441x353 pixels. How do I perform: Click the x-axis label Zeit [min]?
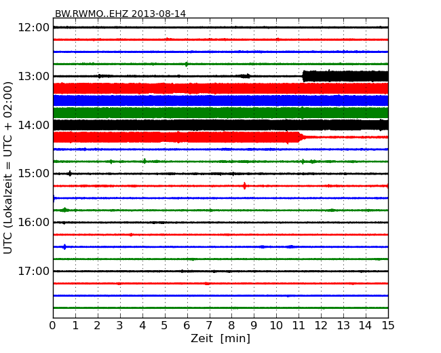coord(220,339)
